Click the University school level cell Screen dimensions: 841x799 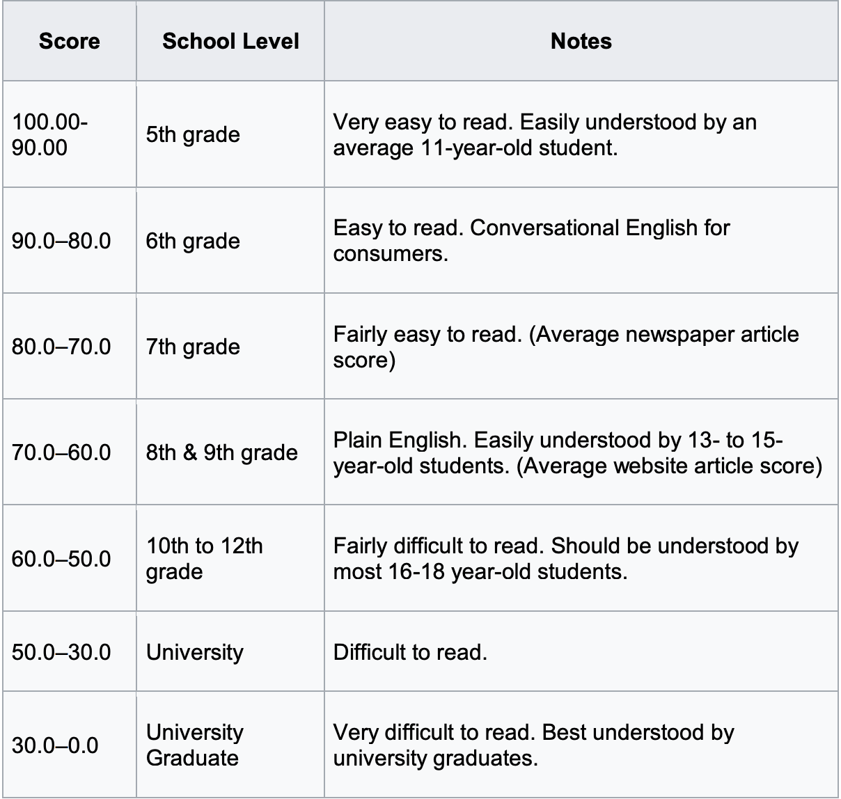195,652
